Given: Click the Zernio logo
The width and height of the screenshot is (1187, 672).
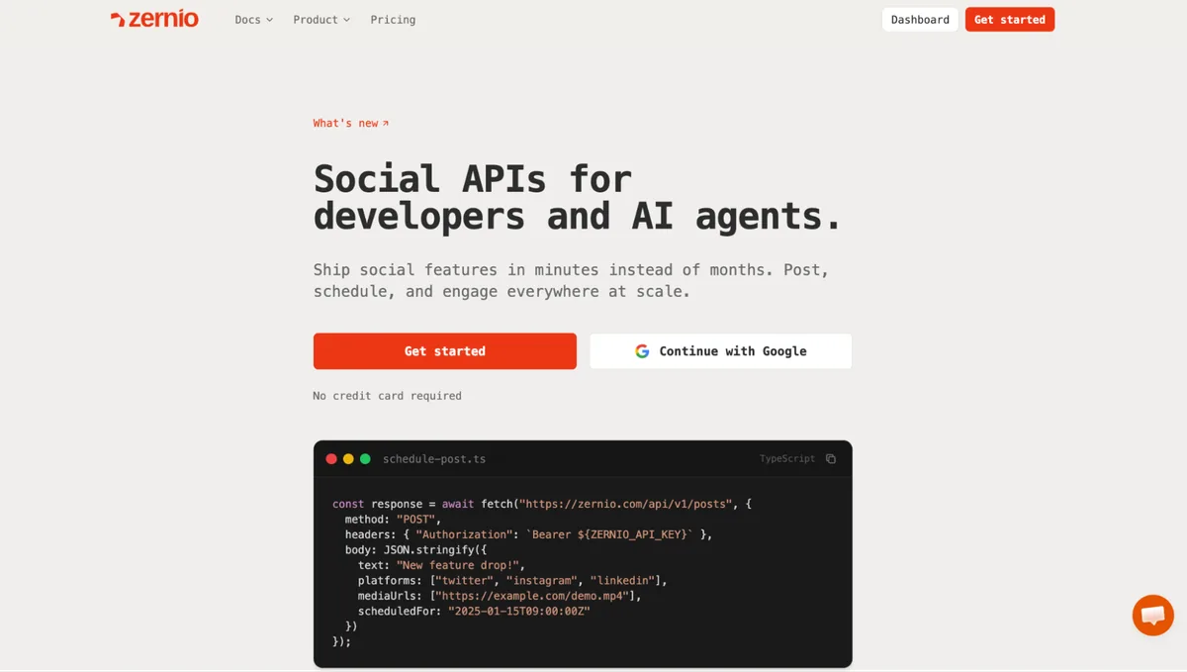Looking at the screenshot, I should tap(154, 19).
